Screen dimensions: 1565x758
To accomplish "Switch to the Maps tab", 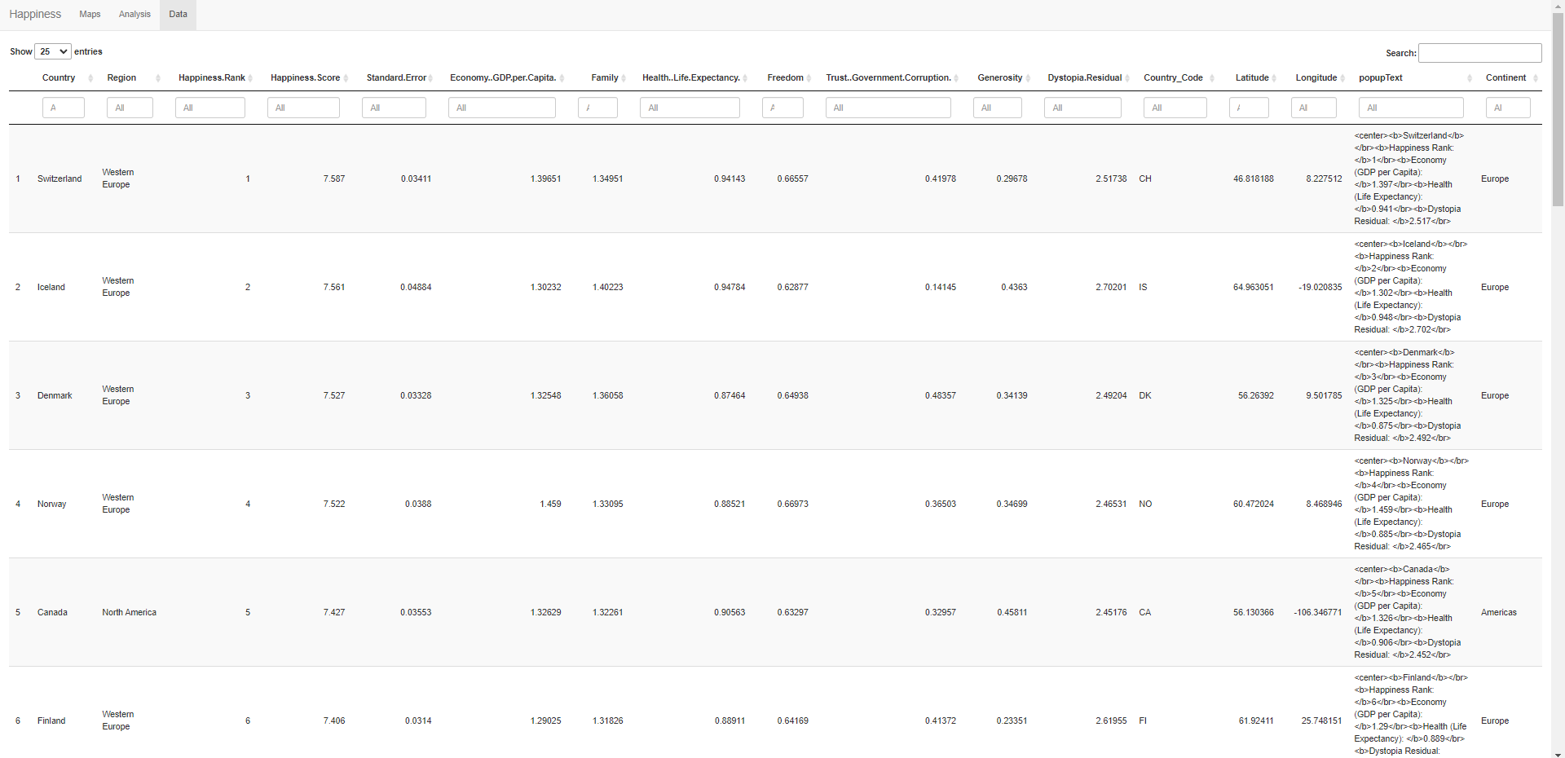I will (90, 15).
